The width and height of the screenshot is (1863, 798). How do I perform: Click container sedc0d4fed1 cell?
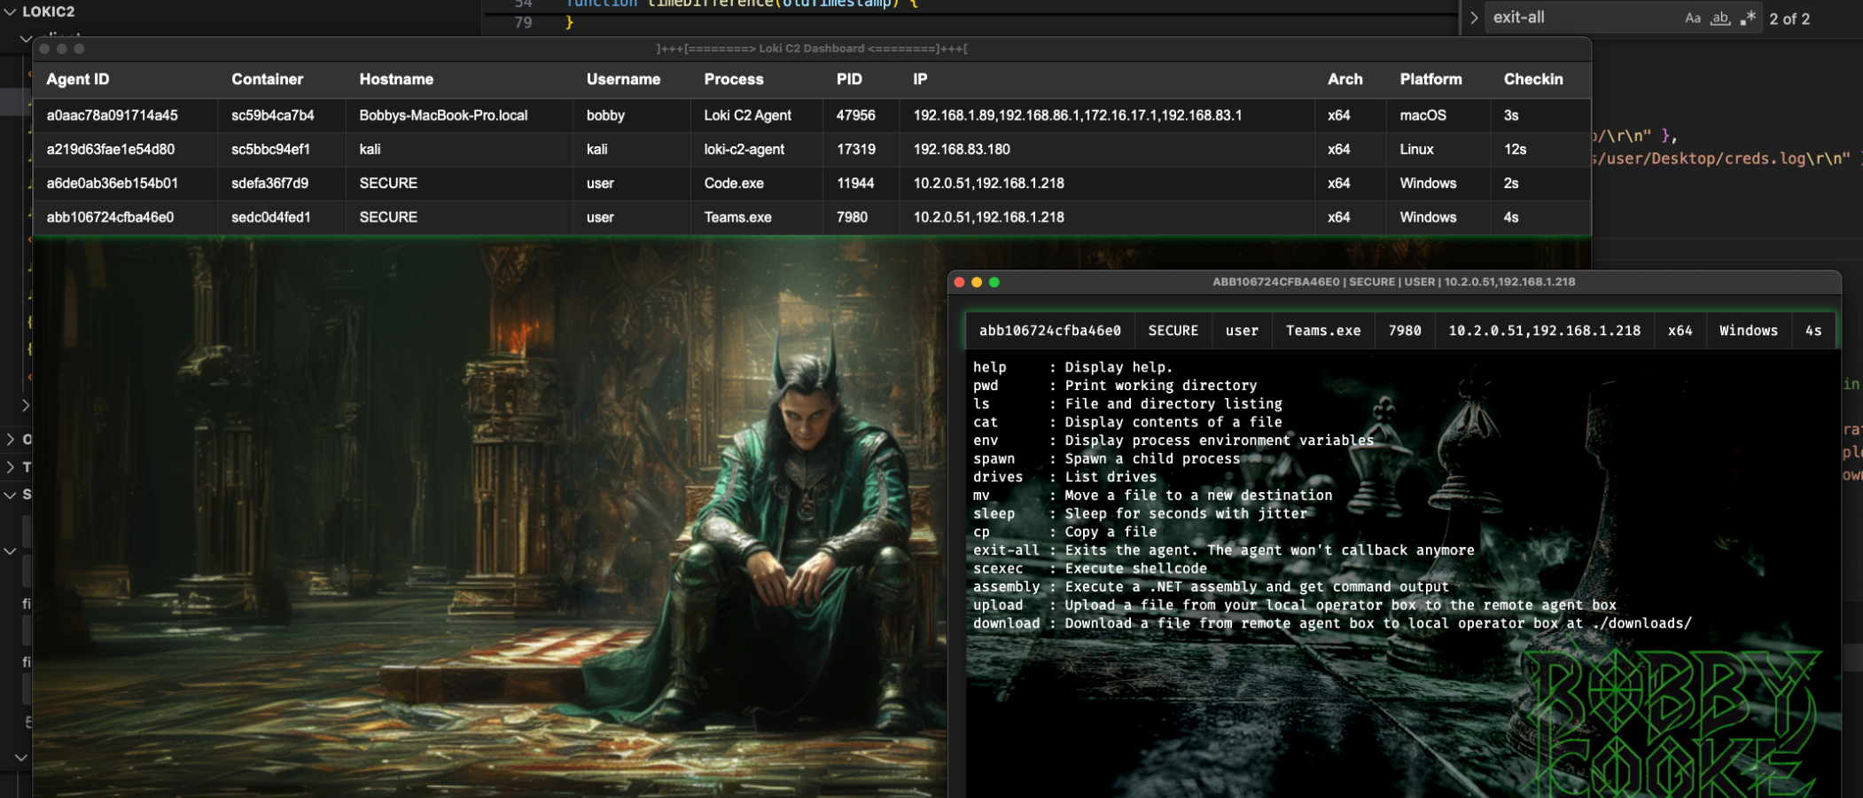270,216
